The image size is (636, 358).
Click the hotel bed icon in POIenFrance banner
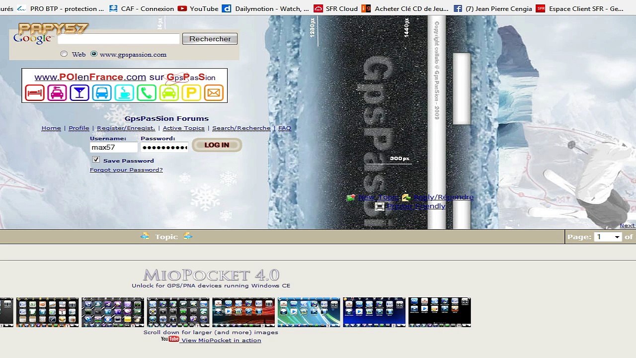tap(35, 93)
